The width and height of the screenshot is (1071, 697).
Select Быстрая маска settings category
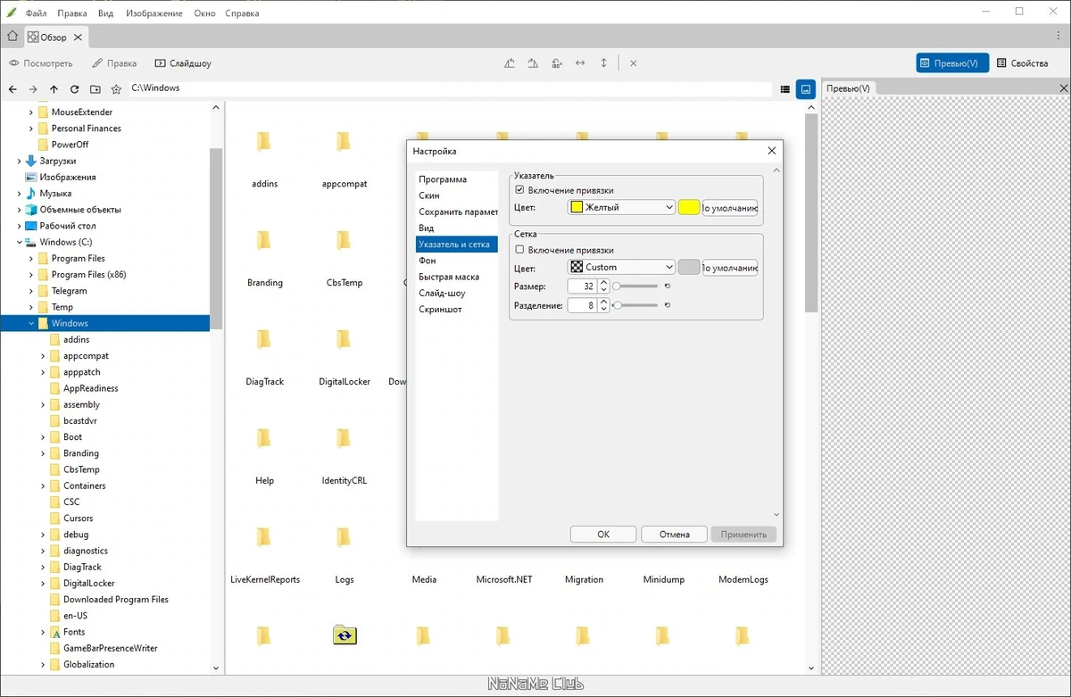tap(457, 277)
